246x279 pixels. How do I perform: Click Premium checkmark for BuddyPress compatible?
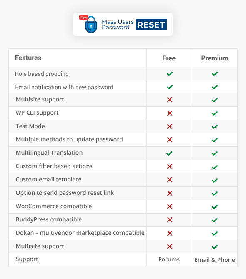[x=215, y=220]
